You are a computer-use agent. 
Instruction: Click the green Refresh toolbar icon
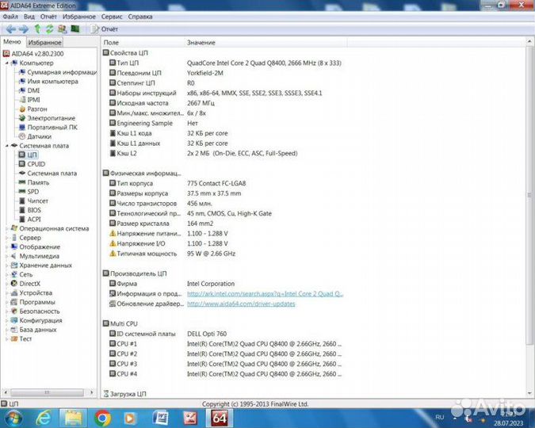coord(49,29)
